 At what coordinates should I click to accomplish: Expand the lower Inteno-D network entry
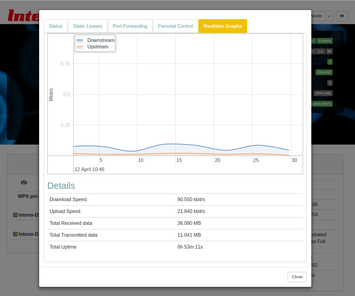pos(15,234)
